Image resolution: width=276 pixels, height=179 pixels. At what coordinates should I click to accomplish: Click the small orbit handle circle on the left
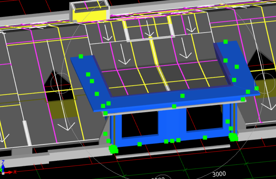61,83
